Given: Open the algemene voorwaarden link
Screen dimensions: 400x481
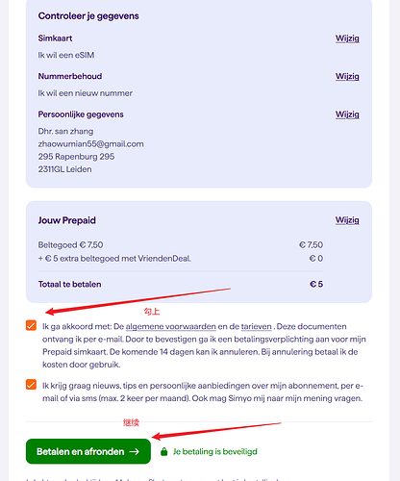Looking at the screenshot, I should [171, 326].
